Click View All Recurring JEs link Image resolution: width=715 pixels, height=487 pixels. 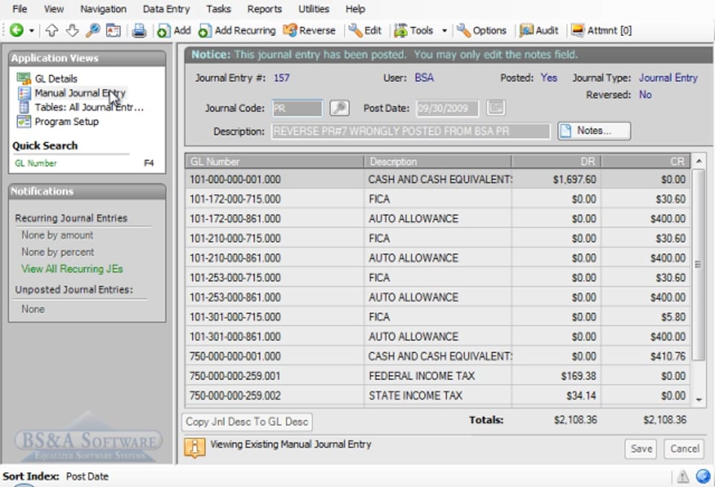tap(72, 269)
